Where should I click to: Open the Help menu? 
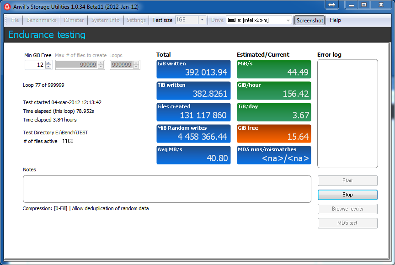(335, 20)
